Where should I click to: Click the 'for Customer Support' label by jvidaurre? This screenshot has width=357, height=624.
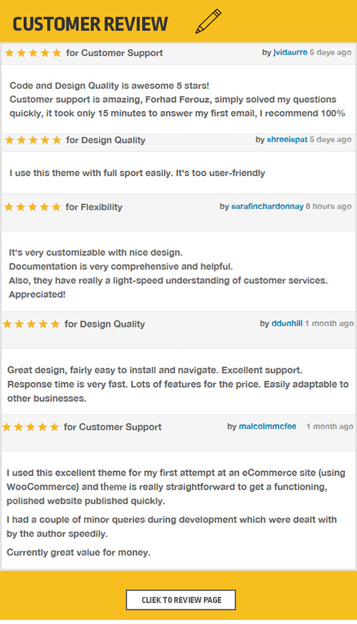[114, 53]
